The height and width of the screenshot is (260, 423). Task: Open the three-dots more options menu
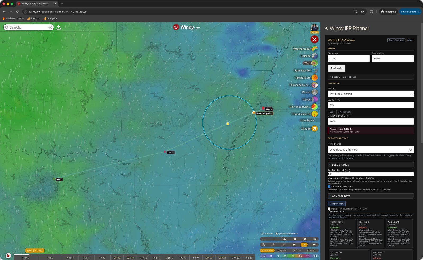point(315,245)
